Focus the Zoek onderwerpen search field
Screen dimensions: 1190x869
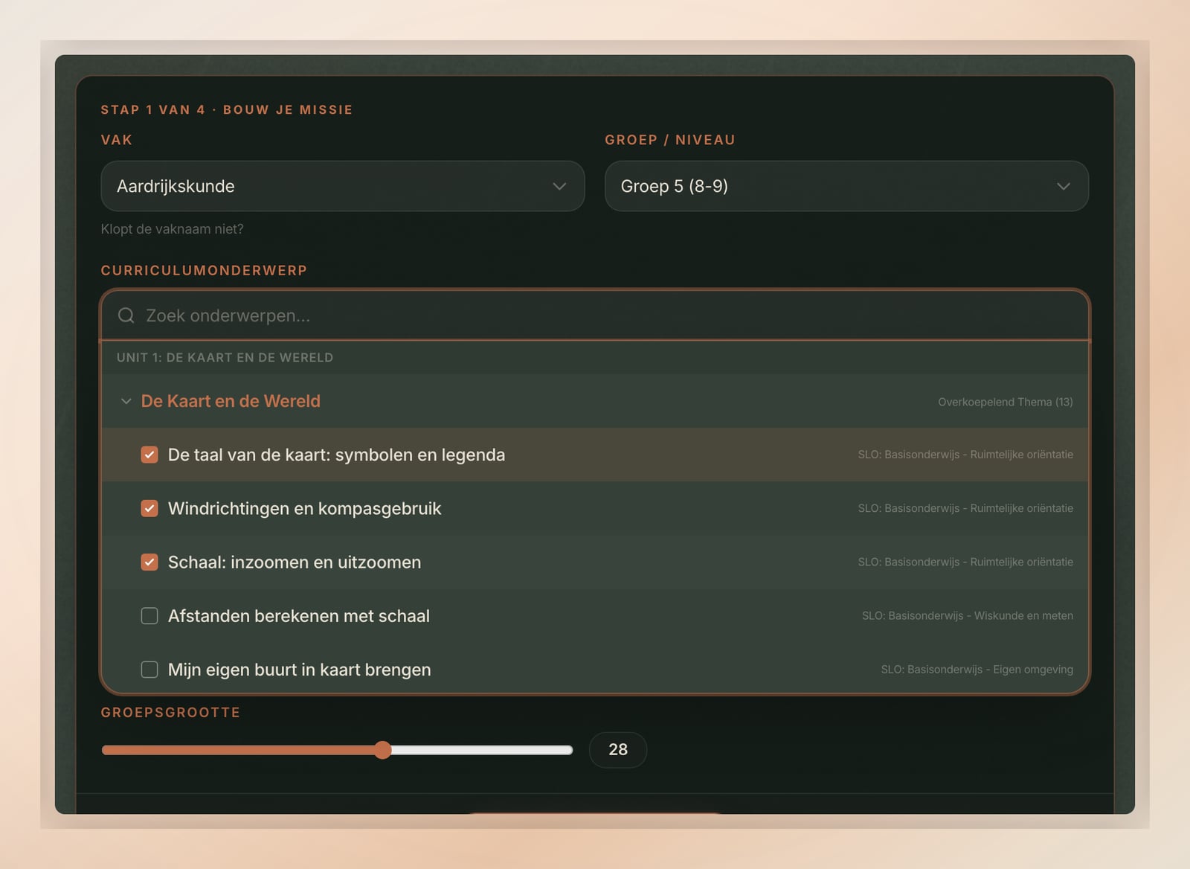tap(595, 315)
